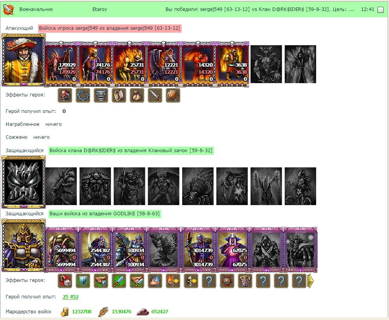Click the first question-mark hero effect icon
The width and height of the screenshot is (389, 320).
pos(209,281)
